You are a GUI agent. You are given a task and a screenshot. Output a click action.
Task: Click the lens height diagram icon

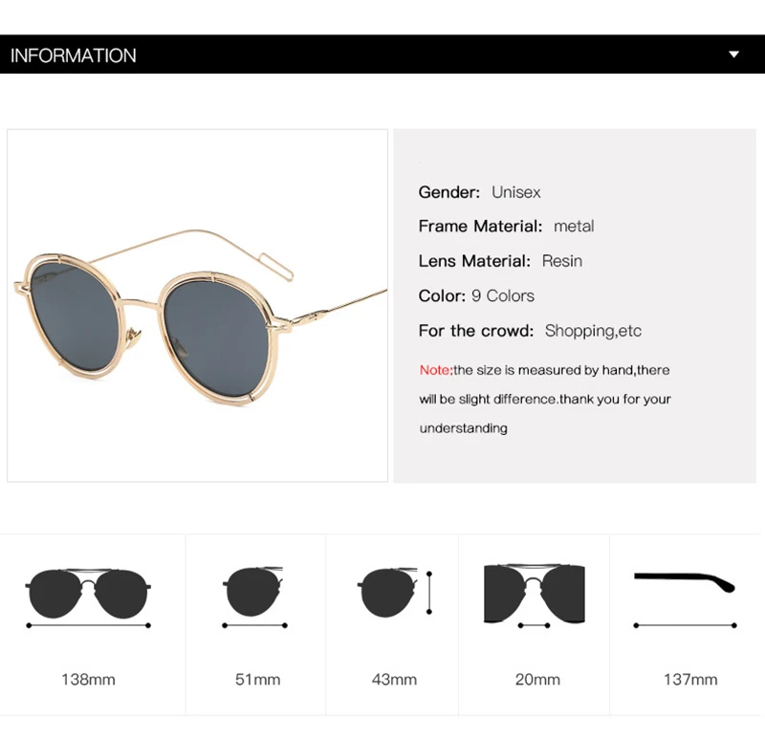pyautogui.click(x=395, y=593)
